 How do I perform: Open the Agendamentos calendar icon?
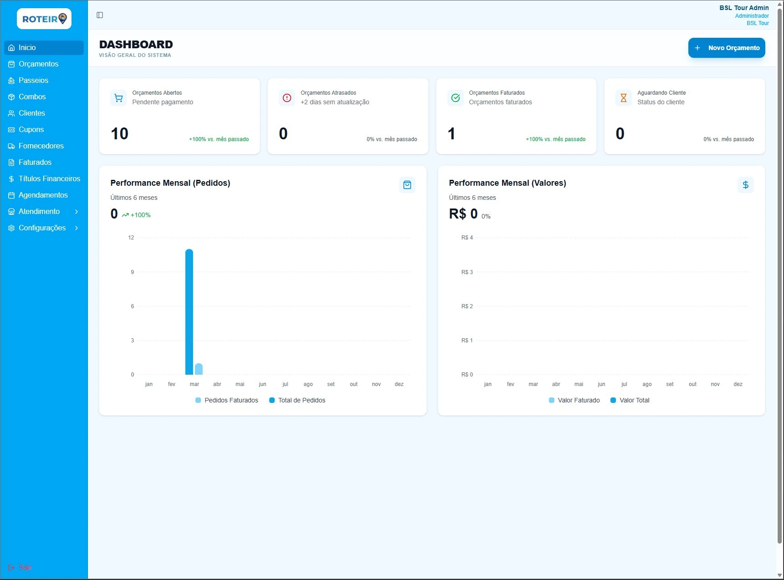pos(11,195)
